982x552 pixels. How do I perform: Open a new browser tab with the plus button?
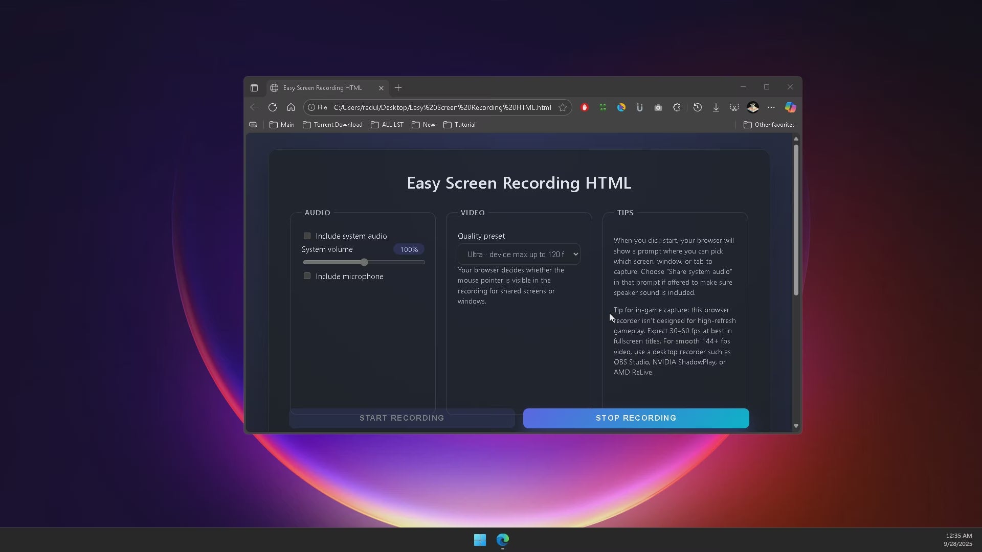pyautogui.click(x=398, y=88)
